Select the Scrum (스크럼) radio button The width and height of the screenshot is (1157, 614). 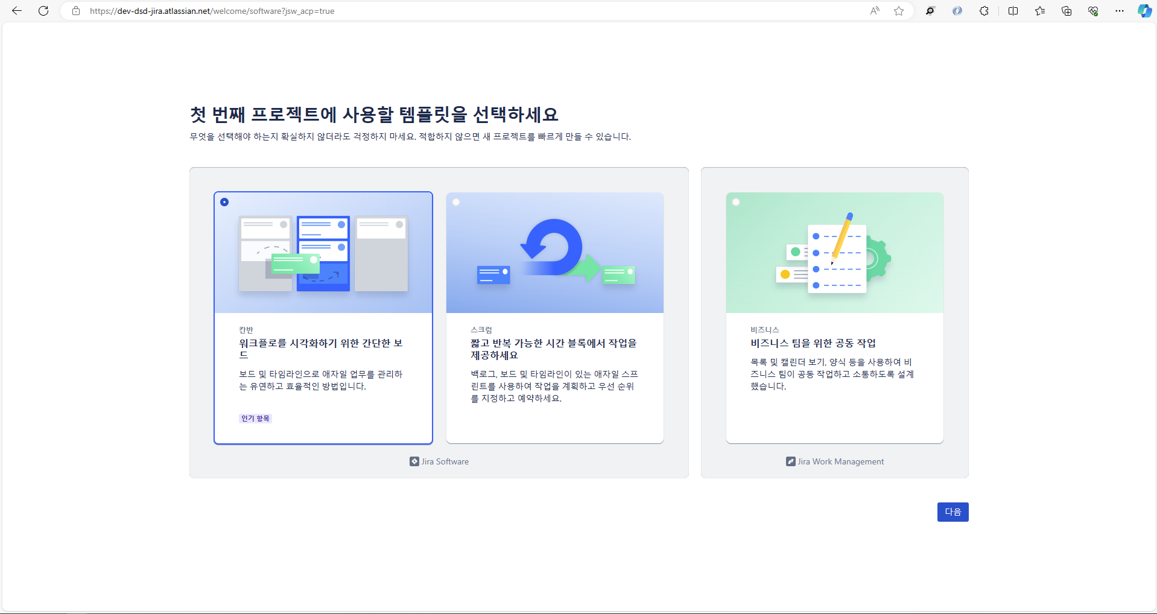click(456, 202)
